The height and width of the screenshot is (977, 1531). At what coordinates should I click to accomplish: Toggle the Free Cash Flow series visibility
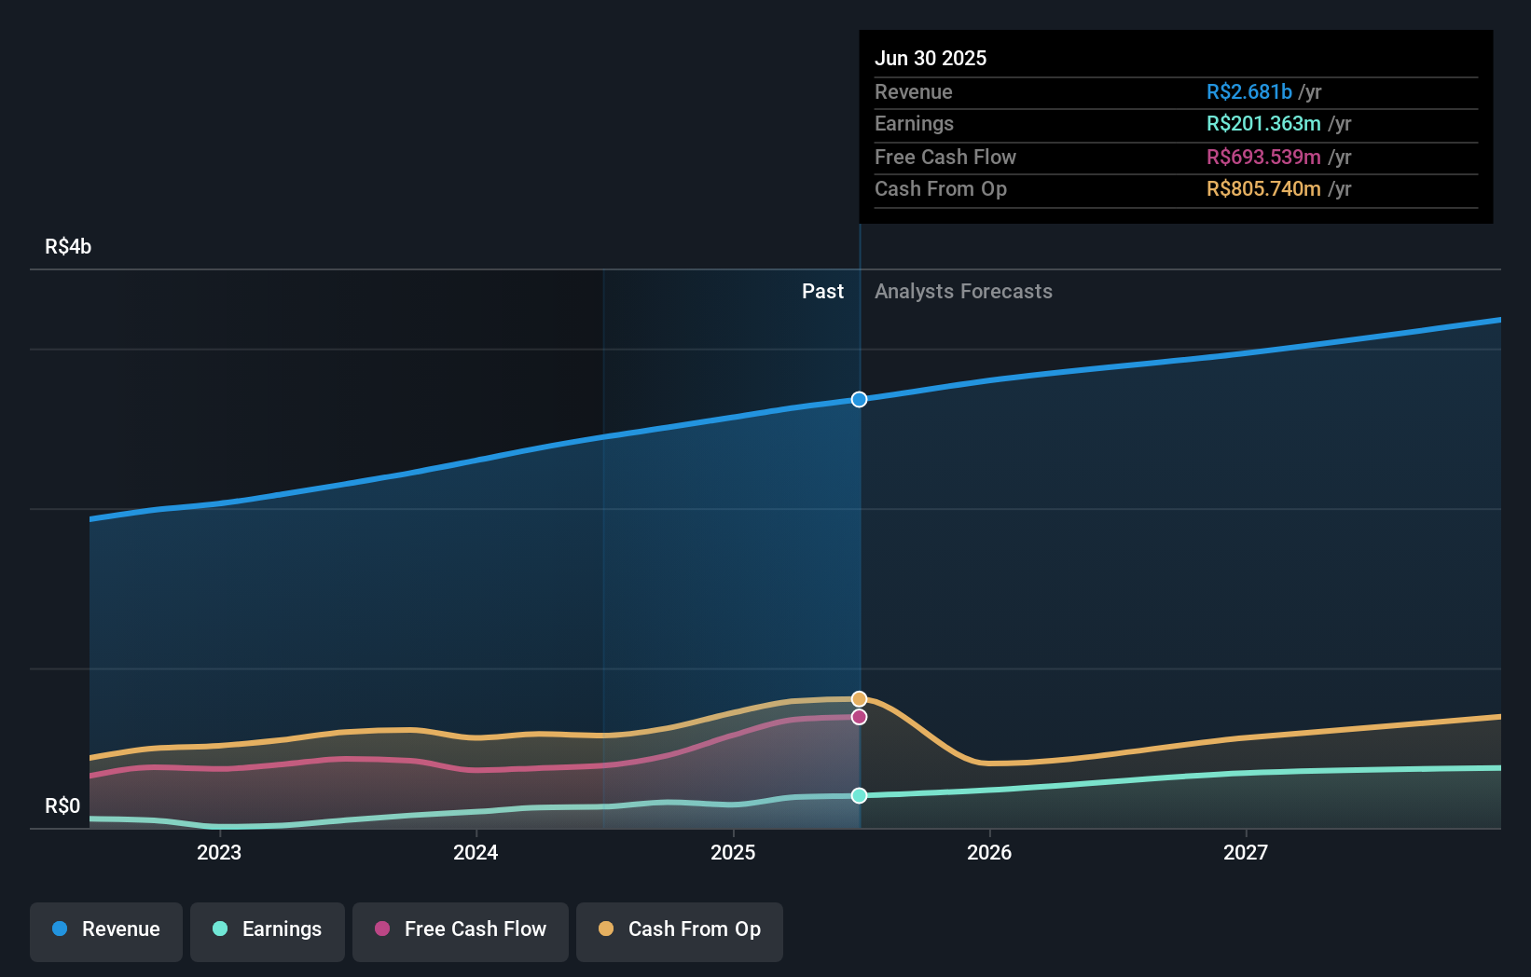[460, 930]
